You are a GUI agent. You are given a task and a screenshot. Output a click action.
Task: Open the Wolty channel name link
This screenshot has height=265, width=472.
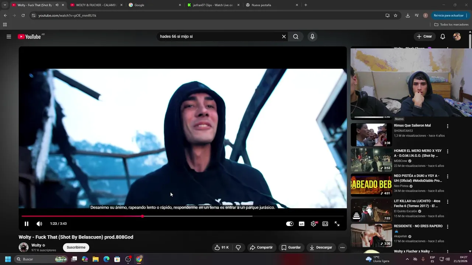pyautogui.click(x=36, y=245)
